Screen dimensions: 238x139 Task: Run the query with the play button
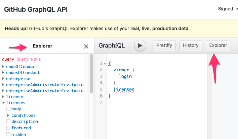click(140, 46)
